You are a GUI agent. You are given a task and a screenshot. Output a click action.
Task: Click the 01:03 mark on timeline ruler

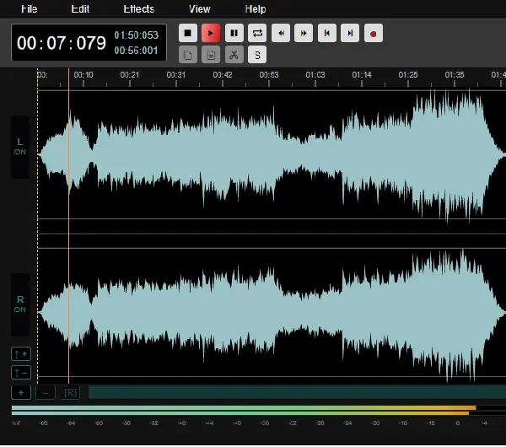pos(315,75)
